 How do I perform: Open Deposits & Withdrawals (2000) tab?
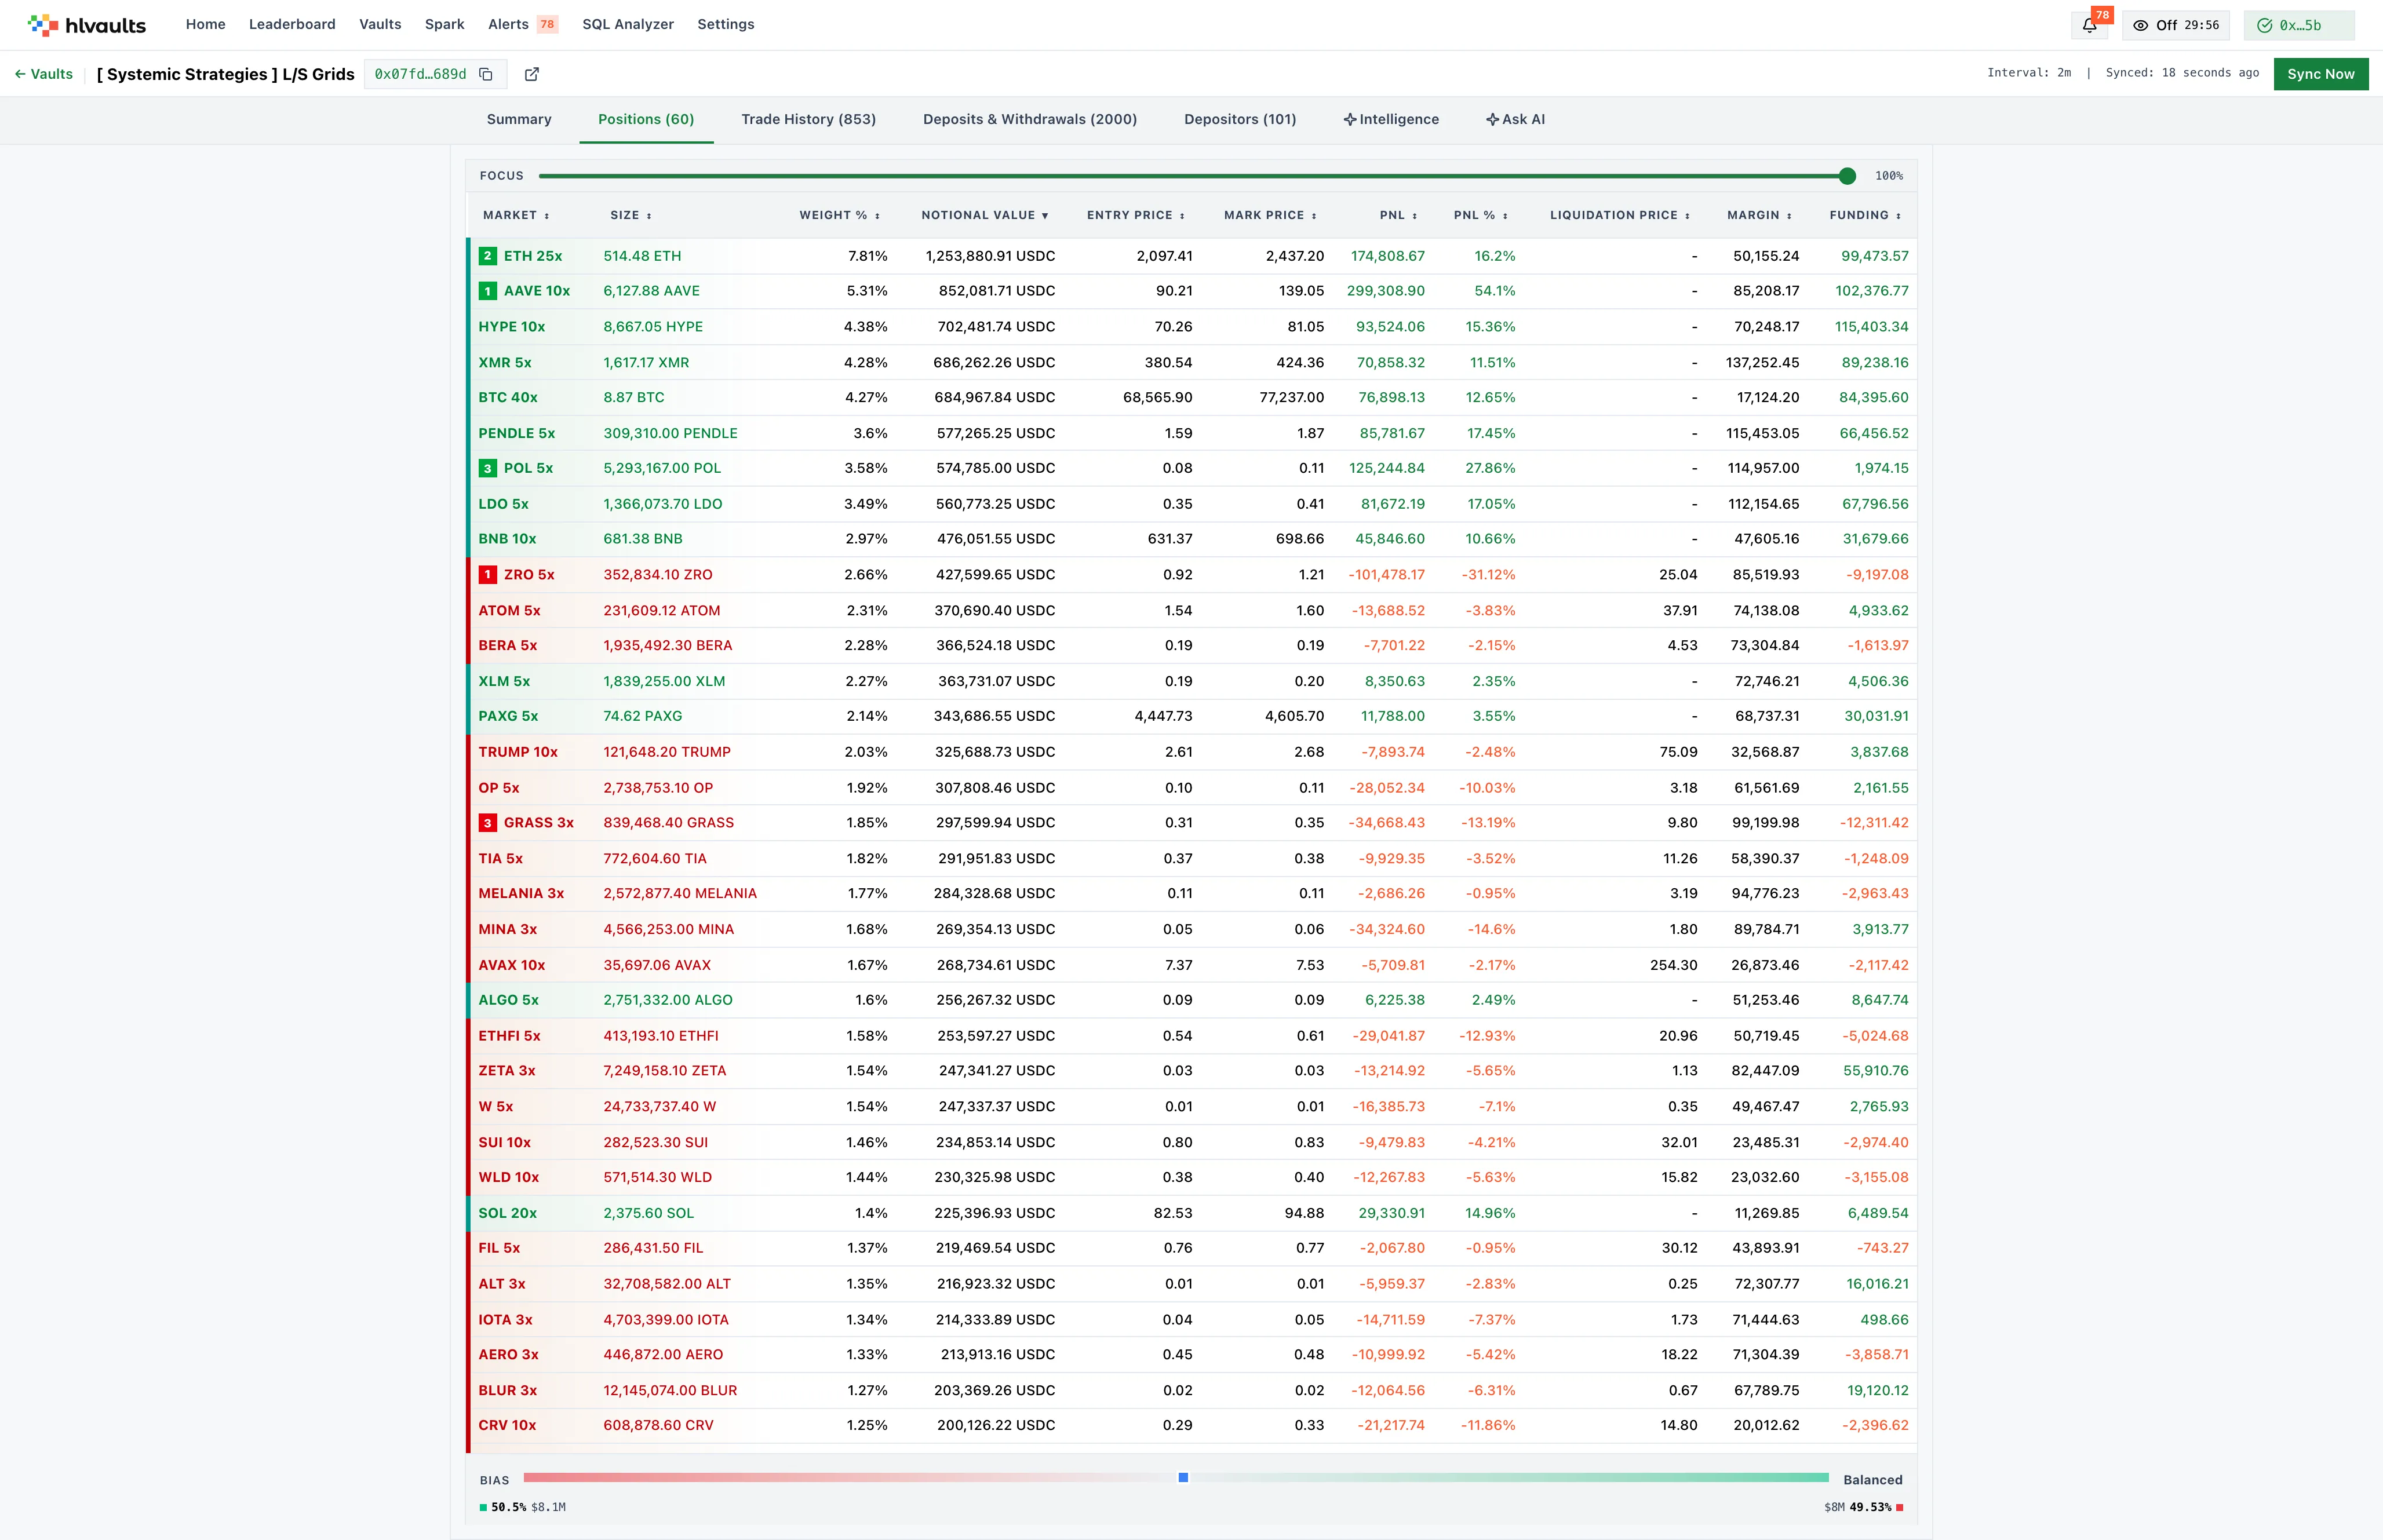tap(1030, 120)
